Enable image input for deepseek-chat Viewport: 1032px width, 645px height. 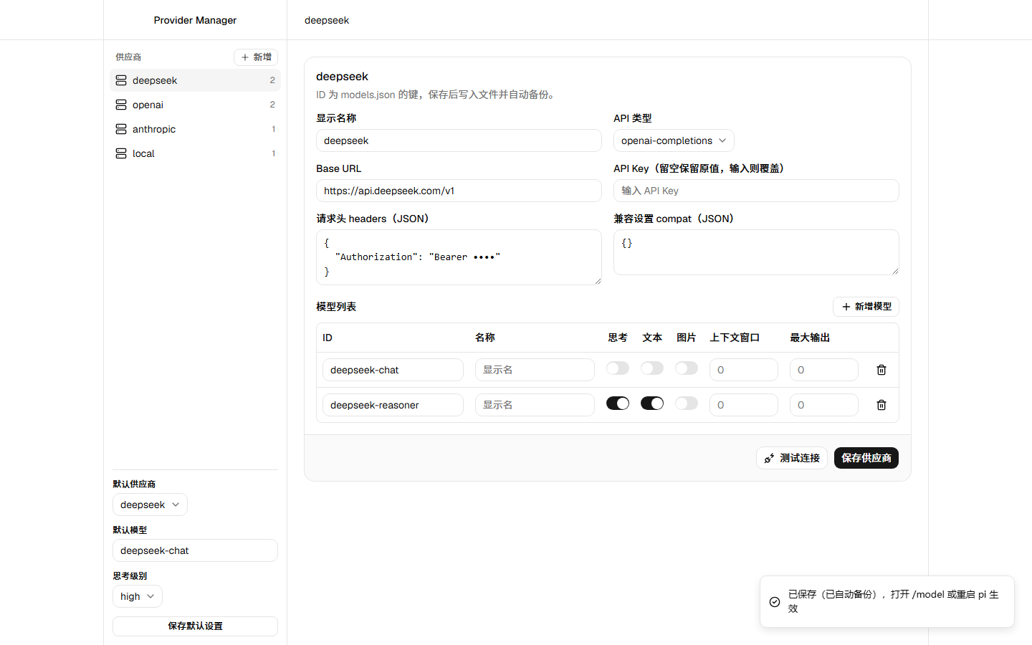[687, 368]
